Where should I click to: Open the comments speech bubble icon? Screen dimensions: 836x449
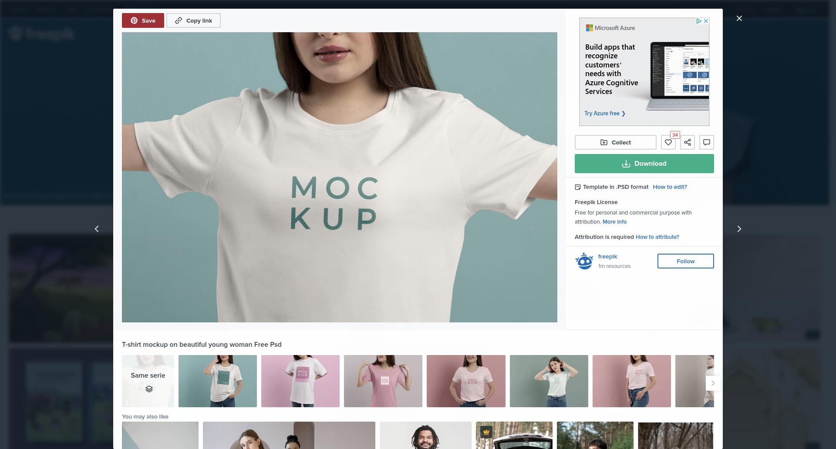[x=707, y=142]
